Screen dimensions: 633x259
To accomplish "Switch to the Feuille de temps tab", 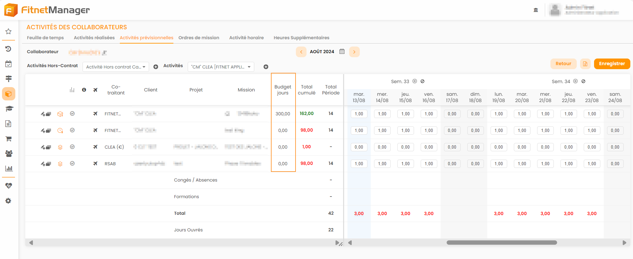I will coord(45,38).
